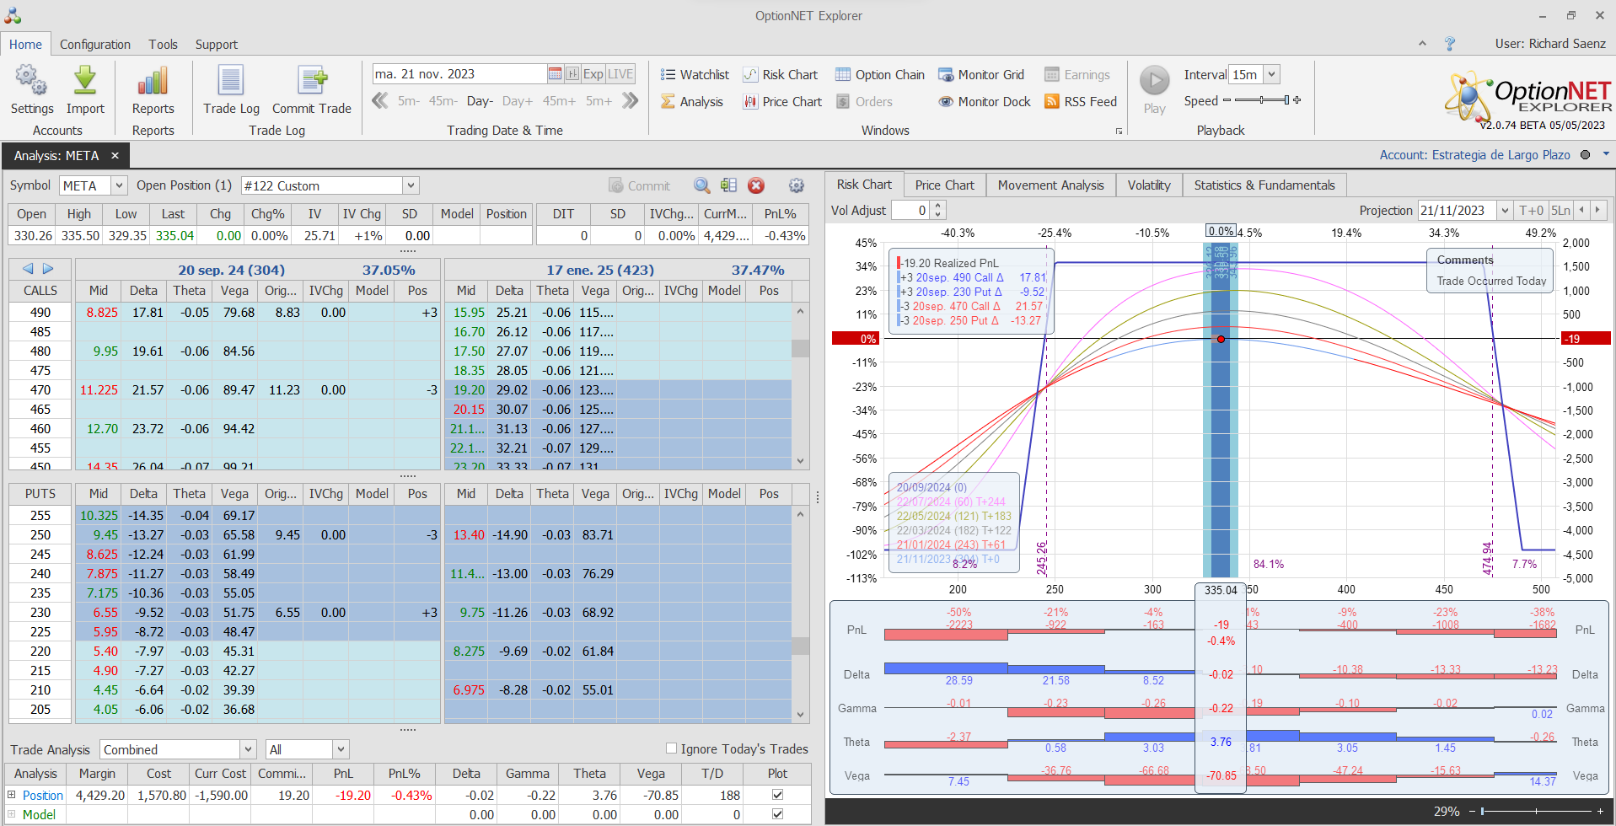Viewport: 1616px width, 826px height.
Task: Open the account selector dropdown arrow
Action: coord(1606,154)
